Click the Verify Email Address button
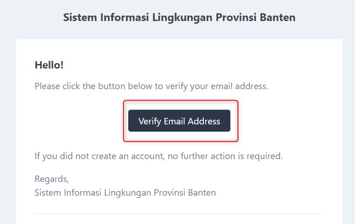Screen dimensions: 355x224 179,121
